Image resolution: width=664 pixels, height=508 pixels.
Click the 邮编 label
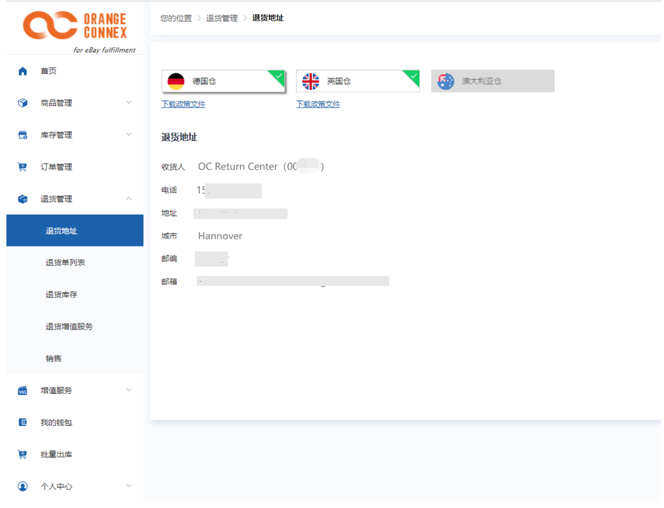point(169,258)
